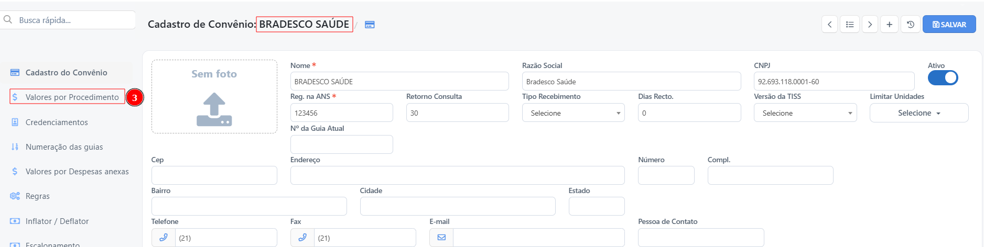Click the Nº da Guia Atual field

(x=342, y=144)
